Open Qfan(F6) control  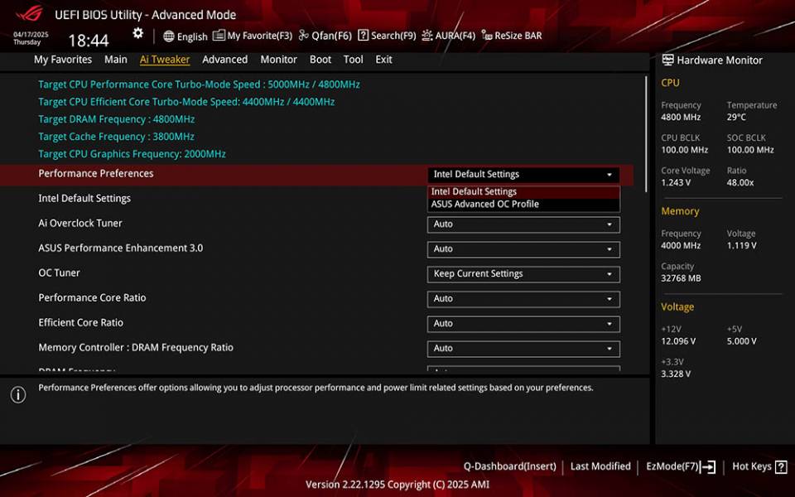click(x=325, y=36)
